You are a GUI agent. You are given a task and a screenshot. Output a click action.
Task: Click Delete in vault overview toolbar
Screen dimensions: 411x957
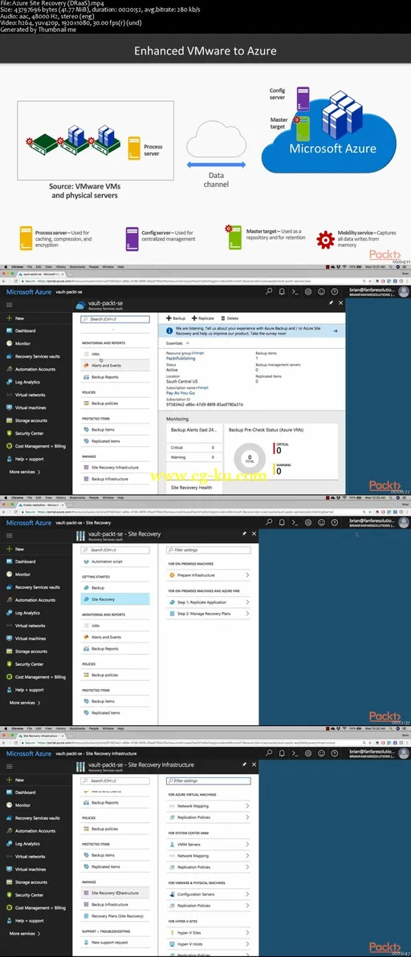[230, 318]
